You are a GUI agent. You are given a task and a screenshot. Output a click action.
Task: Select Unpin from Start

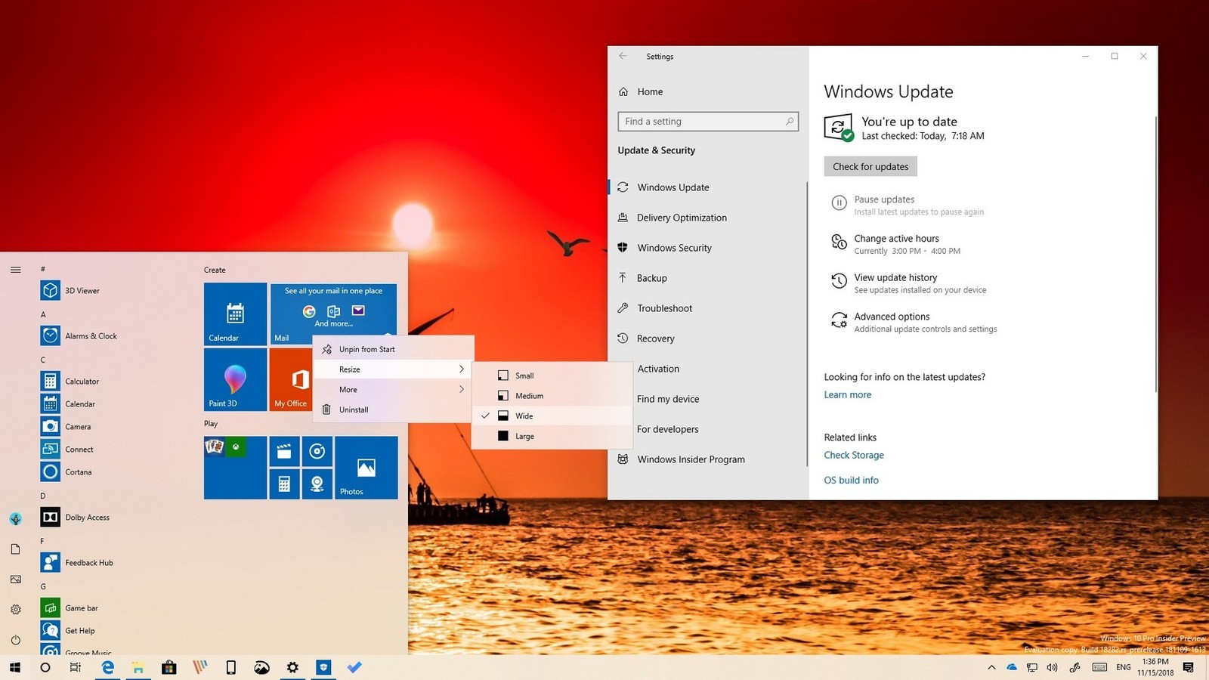coord(366,349)
